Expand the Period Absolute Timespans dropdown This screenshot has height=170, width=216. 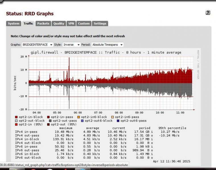107,44
